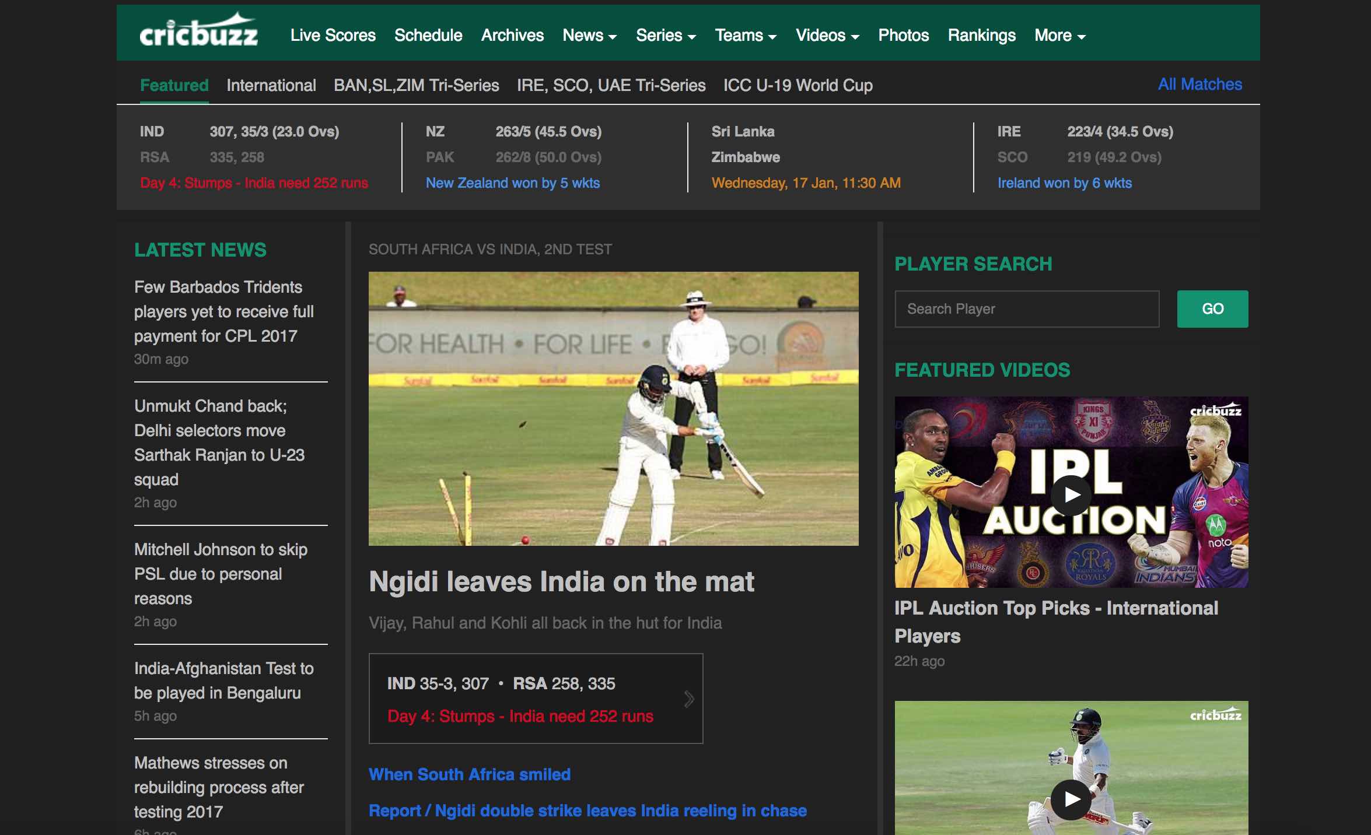Click the 30m ago news timestamp
1371x835 pixels.
(161, 359)
